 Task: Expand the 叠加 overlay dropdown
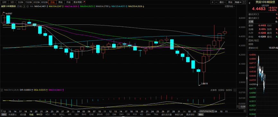pyautogui.click(x=222, y=2)
